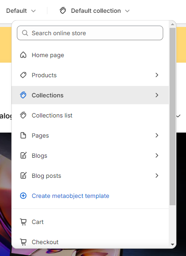Viewport: 186px width, 256px height.
Task: Click the Cart shopping cart icon
Action: 23,222
